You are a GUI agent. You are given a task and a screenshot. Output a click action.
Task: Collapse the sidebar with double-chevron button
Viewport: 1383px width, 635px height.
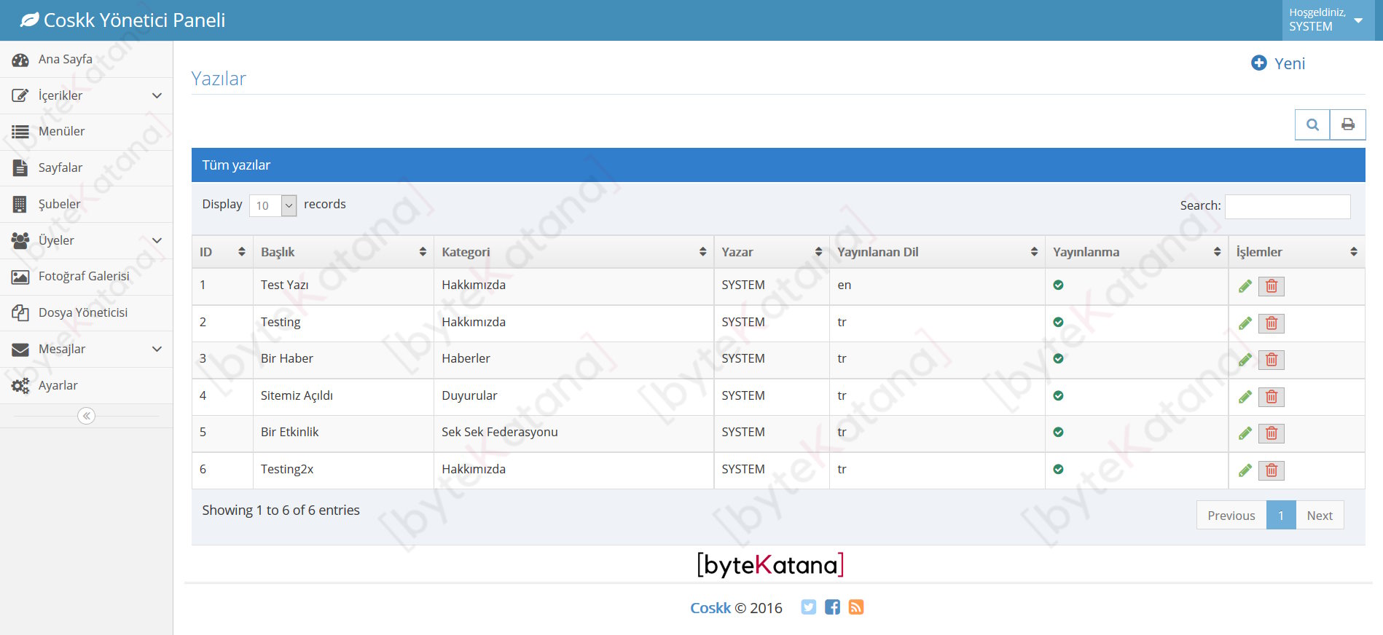86,416
